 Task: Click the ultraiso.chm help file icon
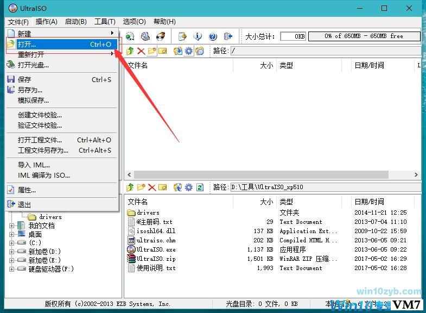131,240
